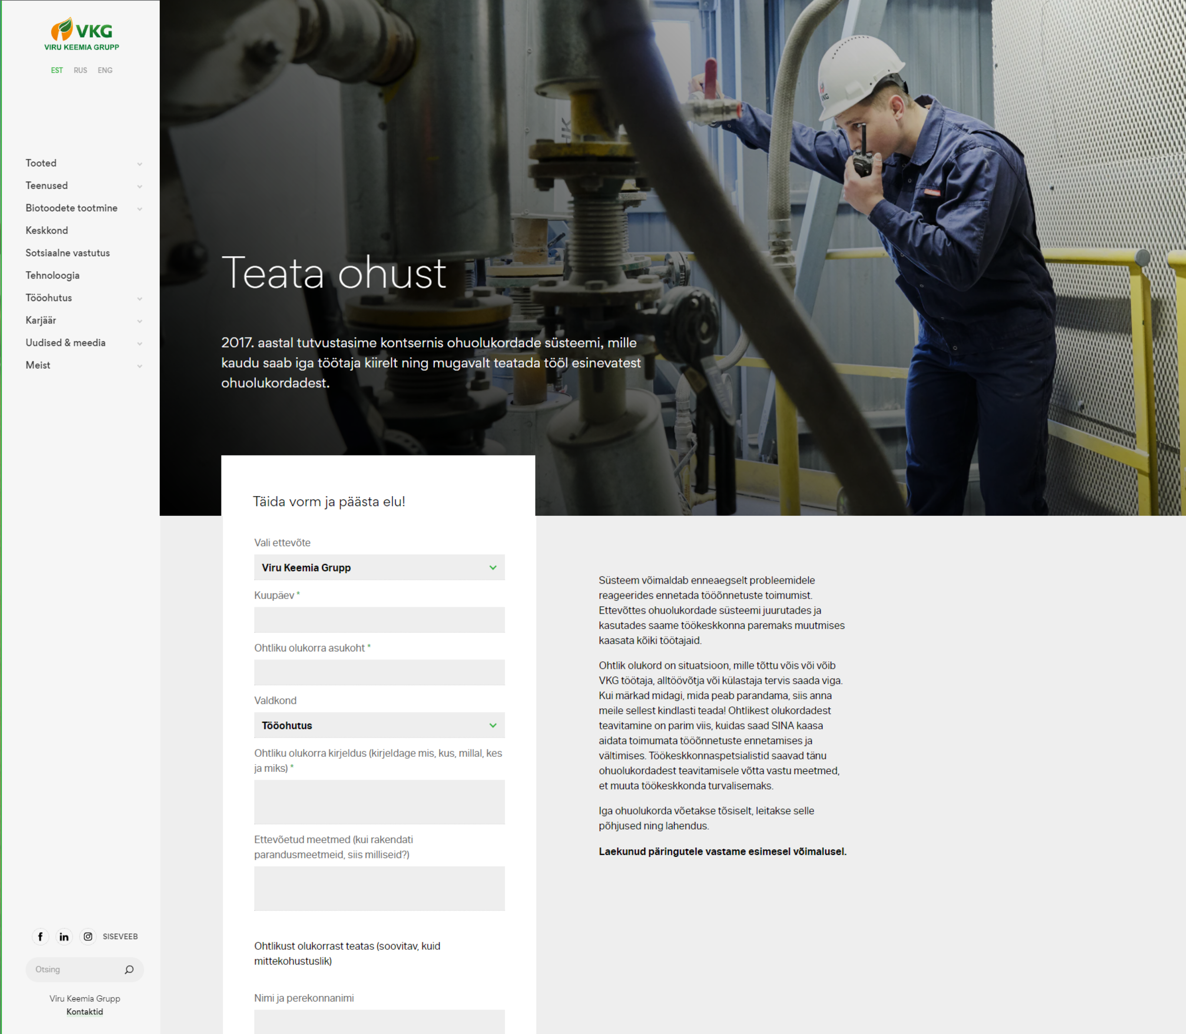Click the Ohtliku olukorra asukoht field
The width and height of the screenshot is (1186, 1034).
click(379, 672)
